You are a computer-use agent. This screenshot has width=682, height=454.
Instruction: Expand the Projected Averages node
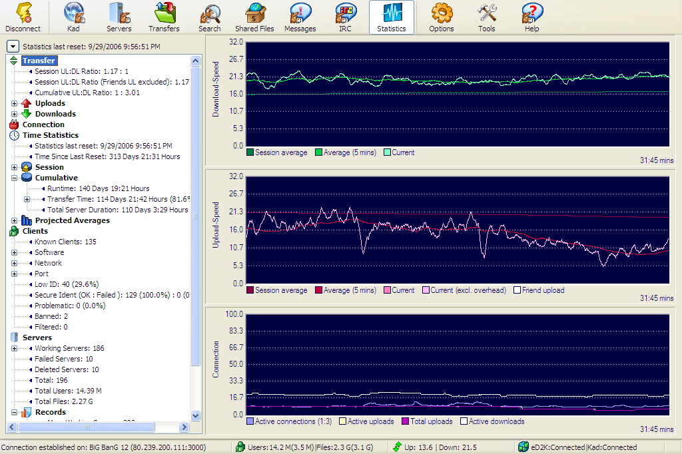click(x=15, y=220)
